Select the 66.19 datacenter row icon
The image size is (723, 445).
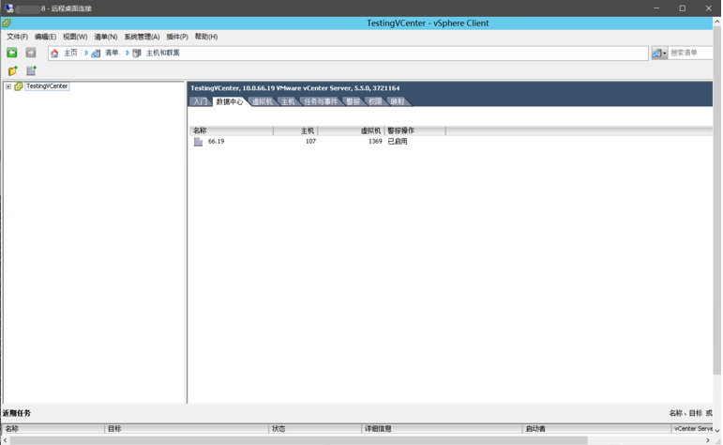click(198, 142)
